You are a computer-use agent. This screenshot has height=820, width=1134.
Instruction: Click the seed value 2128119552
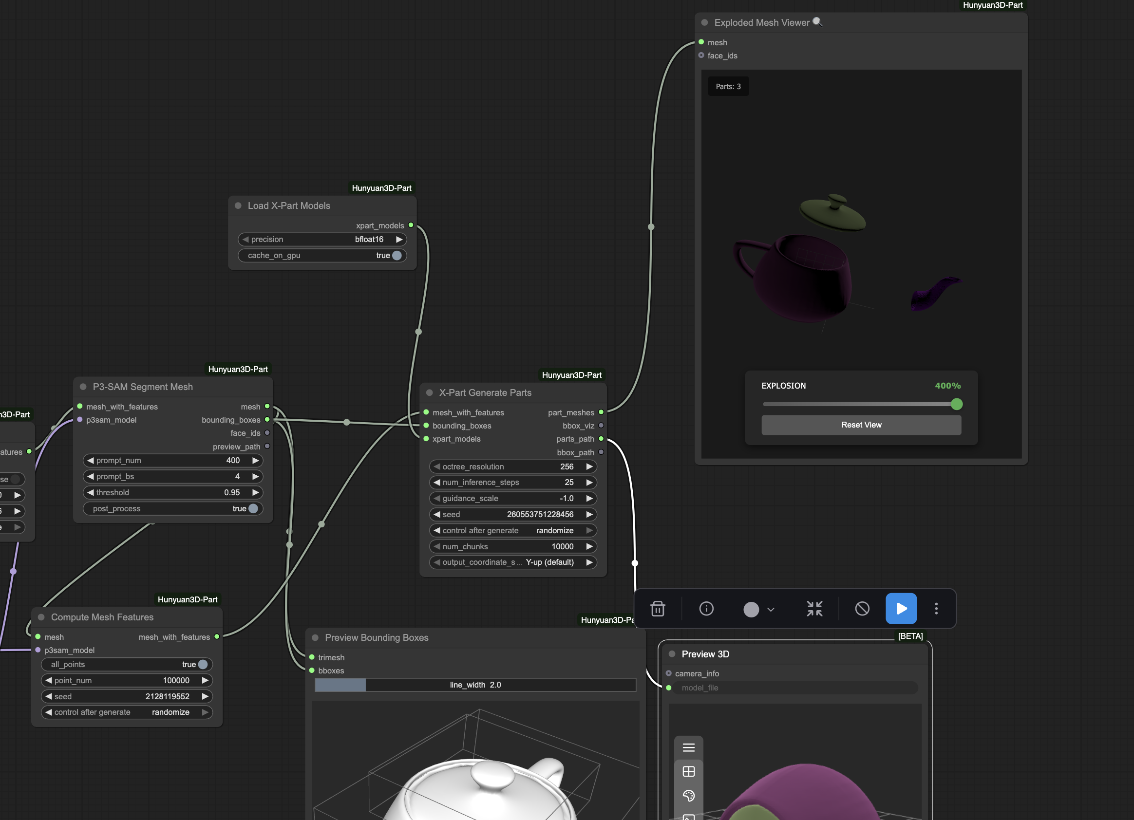168,697
